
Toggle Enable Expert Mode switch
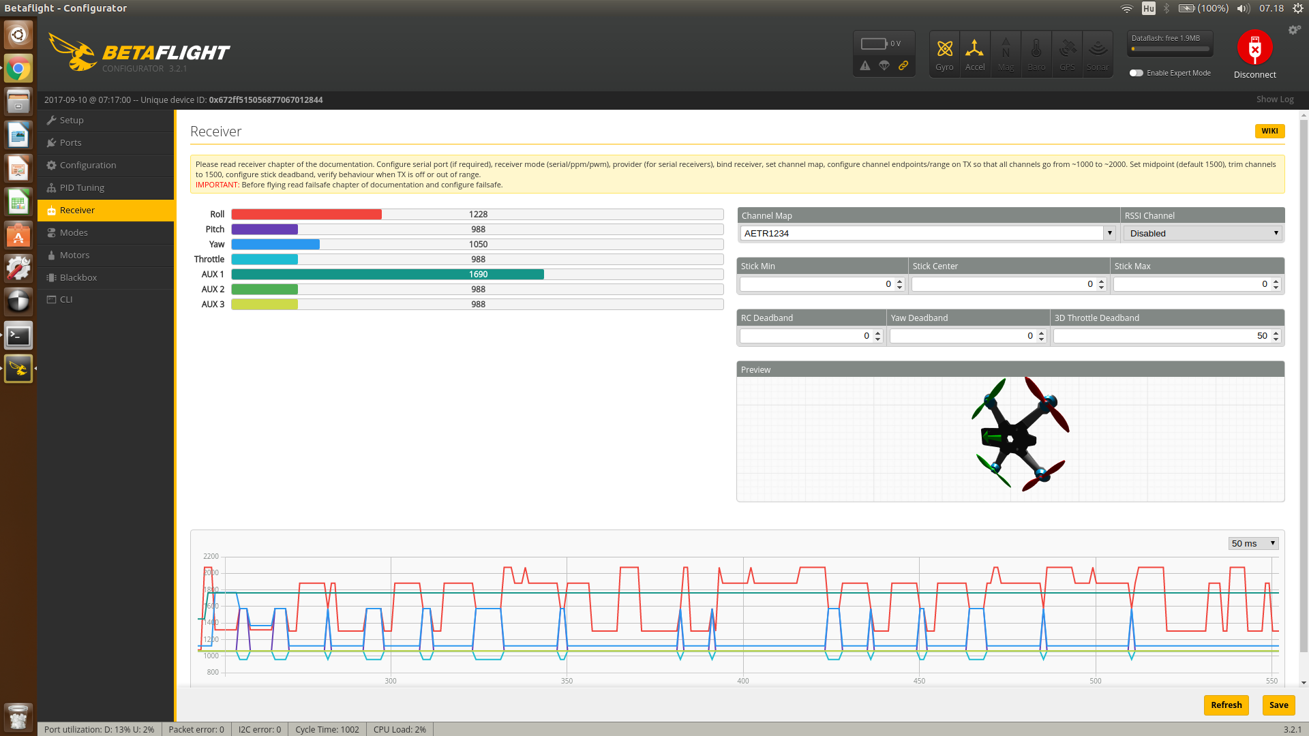1136,73
